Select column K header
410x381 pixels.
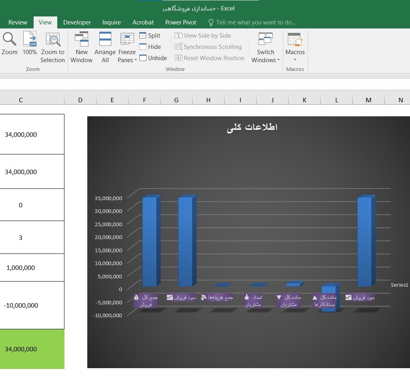(304, 100)
